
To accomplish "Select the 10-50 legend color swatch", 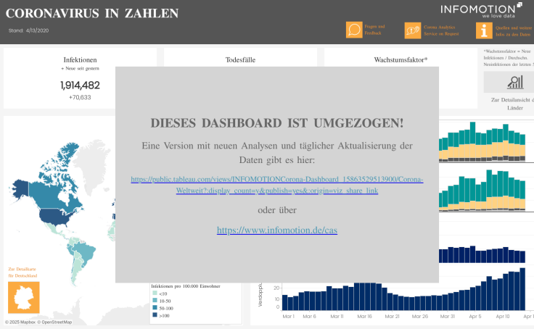I will click(155, 301).
